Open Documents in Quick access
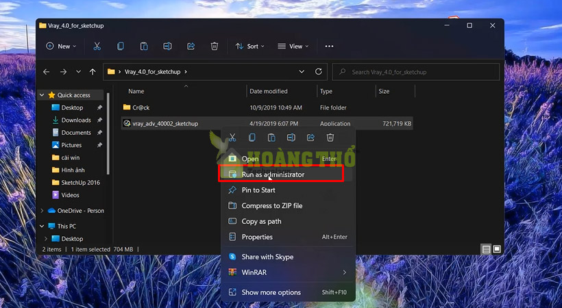The width and height of the screenshot is (562, 308). point(76,133)
